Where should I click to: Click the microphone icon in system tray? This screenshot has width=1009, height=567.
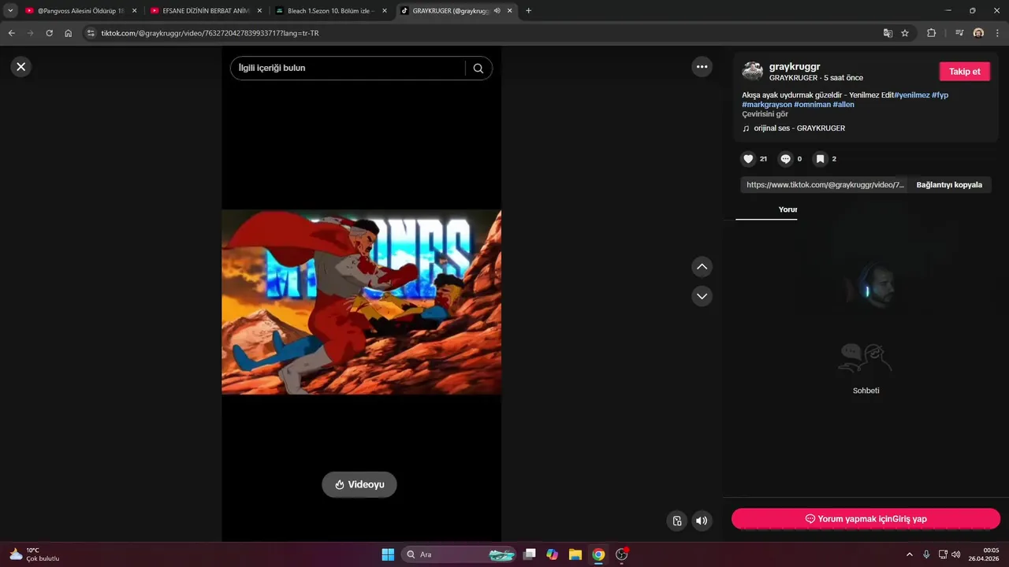[926, 554]
